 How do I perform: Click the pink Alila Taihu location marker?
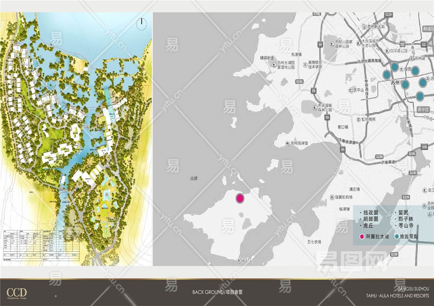[x=240, y=198]
